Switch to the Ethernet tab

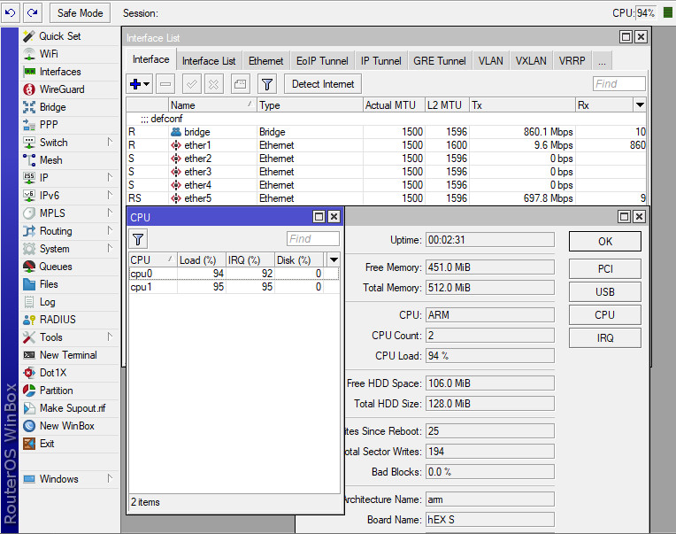pos(266,61)
